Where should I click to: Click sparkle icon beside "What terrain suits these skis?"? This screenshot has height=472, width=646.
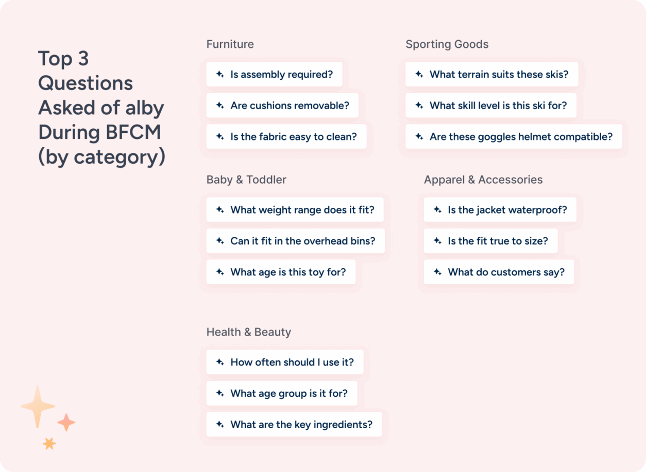(x=419, y=75)
